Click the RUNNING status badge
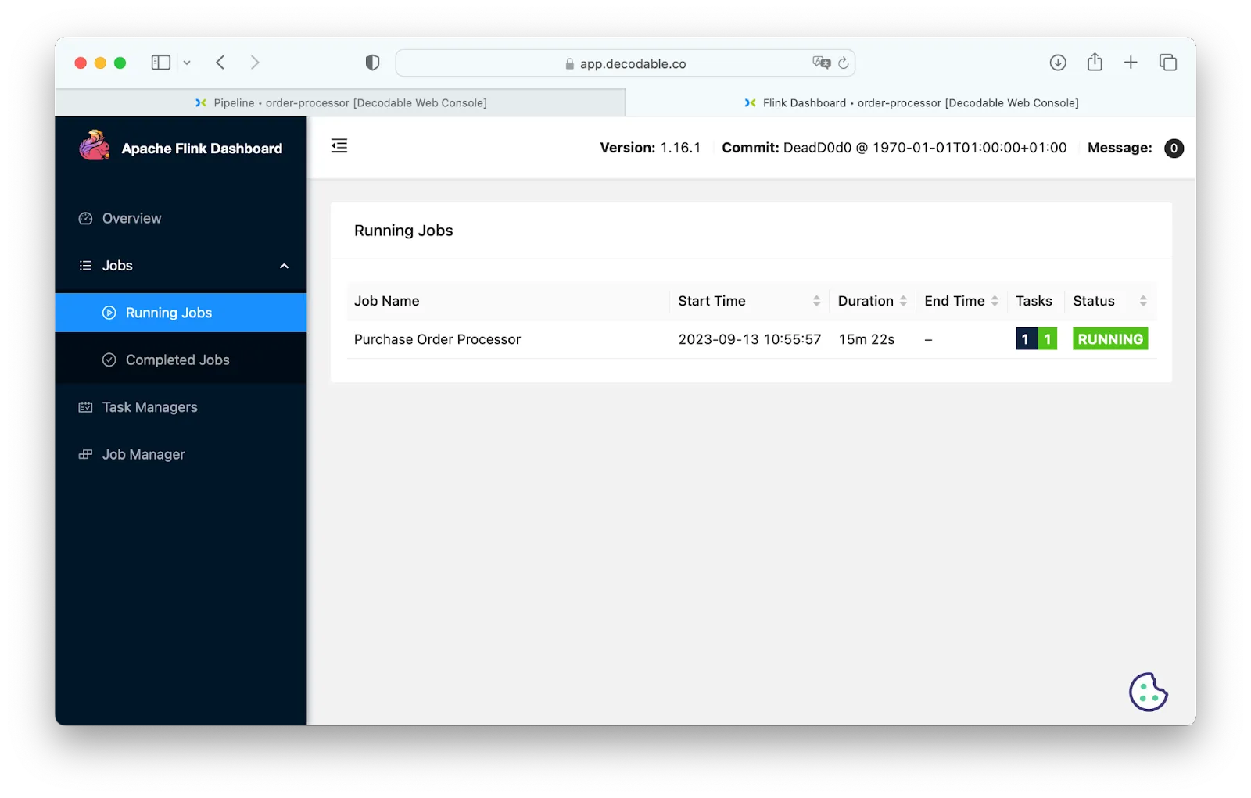 tap(1110, 339)
